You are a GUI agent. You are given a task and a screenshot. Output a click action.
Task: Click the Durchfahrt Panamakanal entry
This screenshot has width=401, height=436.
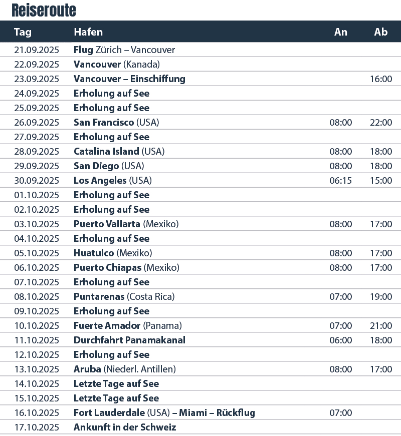coord(129,340)
